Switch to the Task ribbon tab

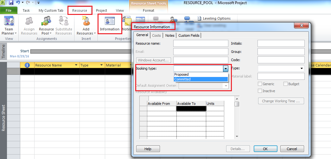tap(26, 10)
